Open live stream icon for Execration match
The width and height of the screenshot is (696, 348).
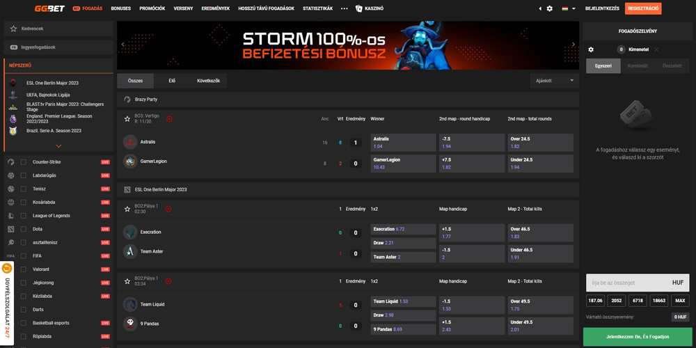(169, 209)
